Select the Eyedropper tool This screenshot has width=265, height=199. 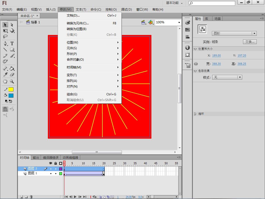pos(5,74)
